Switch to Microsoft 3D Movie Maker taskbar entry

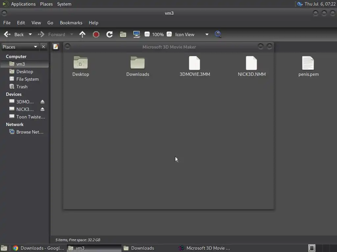click(204, 248)
